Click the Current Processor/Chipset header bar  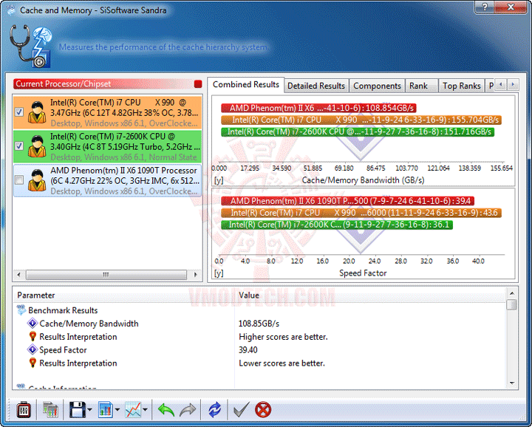coord(108,83)
